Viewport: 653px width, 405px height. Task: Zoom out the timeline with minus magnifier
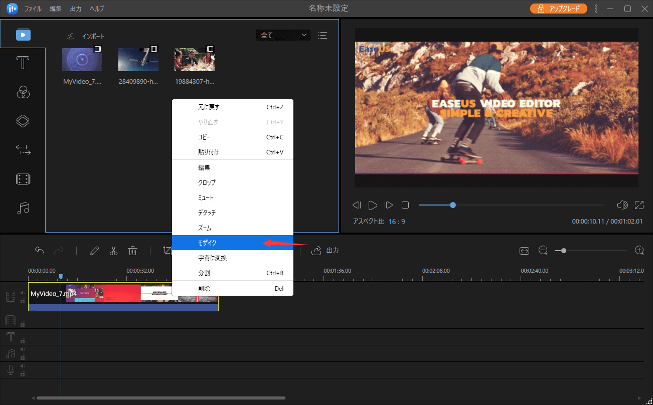(x=543, y=251)
